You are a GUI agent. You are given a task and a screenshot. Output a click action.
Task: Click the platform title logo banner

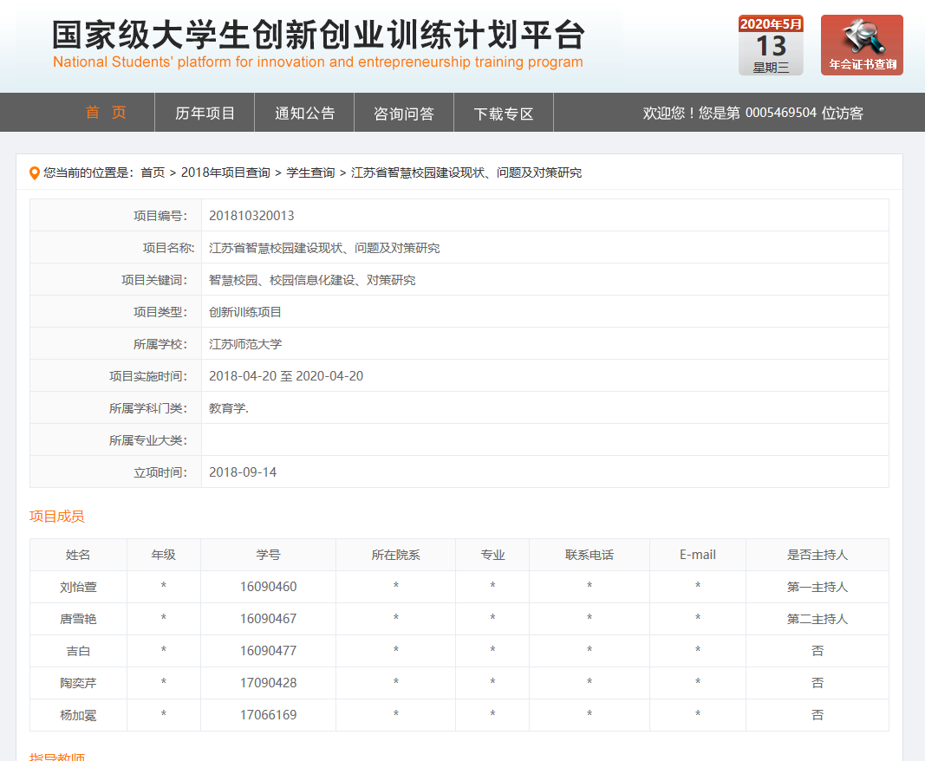point(318,43)
